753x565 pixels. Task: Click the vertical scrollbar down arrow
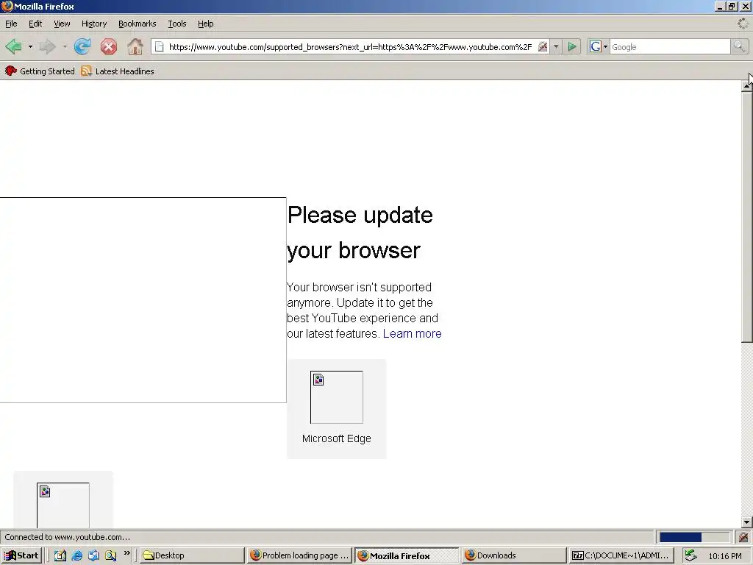(x=747, y=522)
